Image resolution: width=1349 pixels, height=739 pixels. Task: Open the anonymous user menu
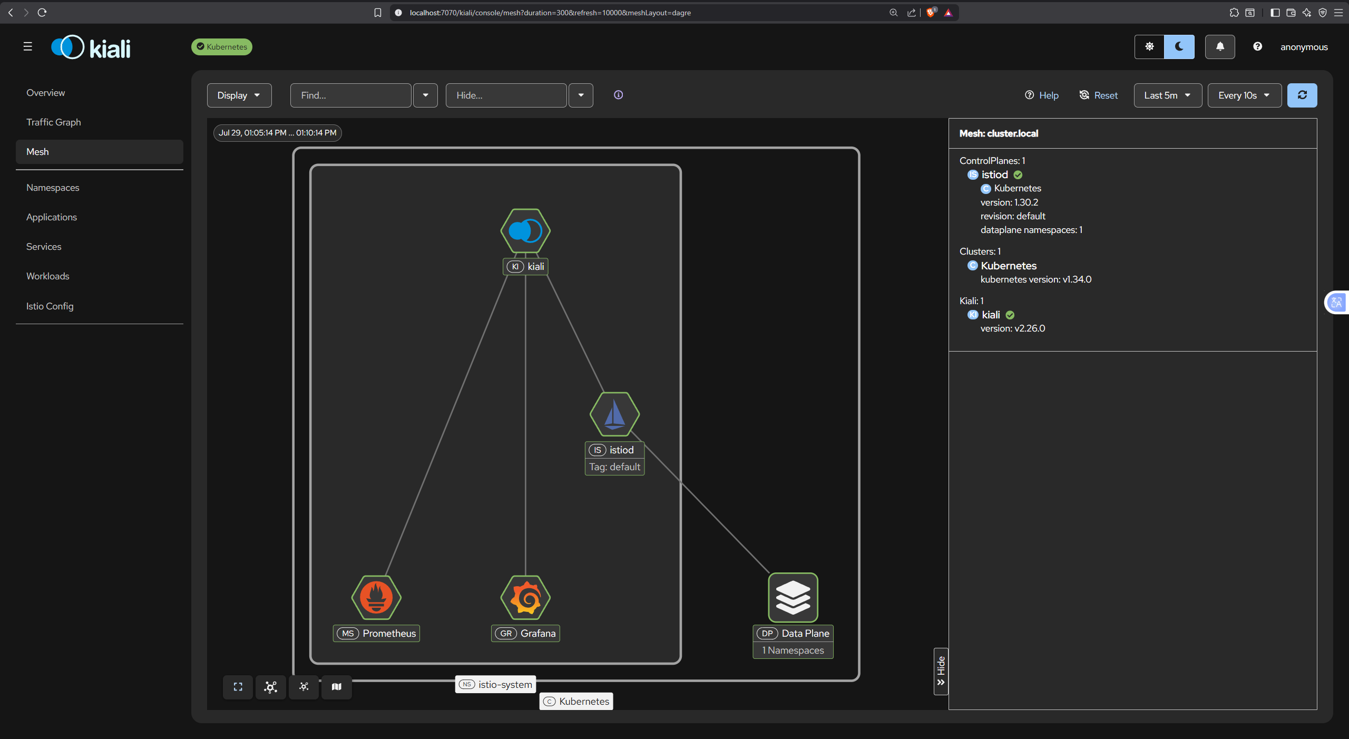coord(1304,47)
